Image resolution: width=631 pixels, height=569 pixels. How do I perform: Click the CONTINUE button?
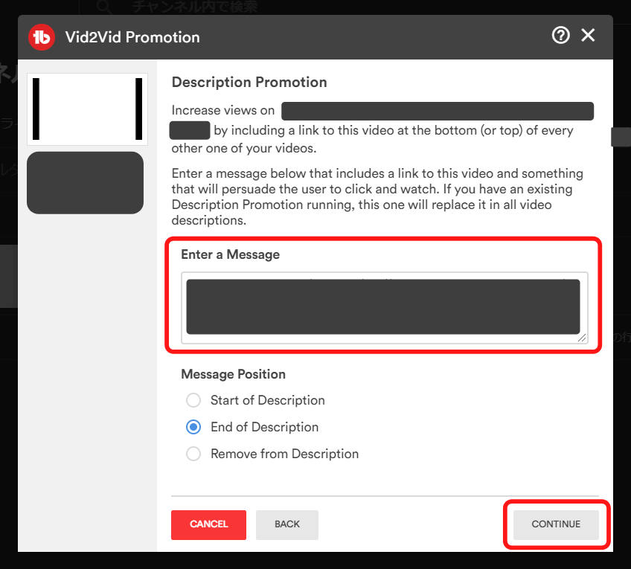pos(556,524)
